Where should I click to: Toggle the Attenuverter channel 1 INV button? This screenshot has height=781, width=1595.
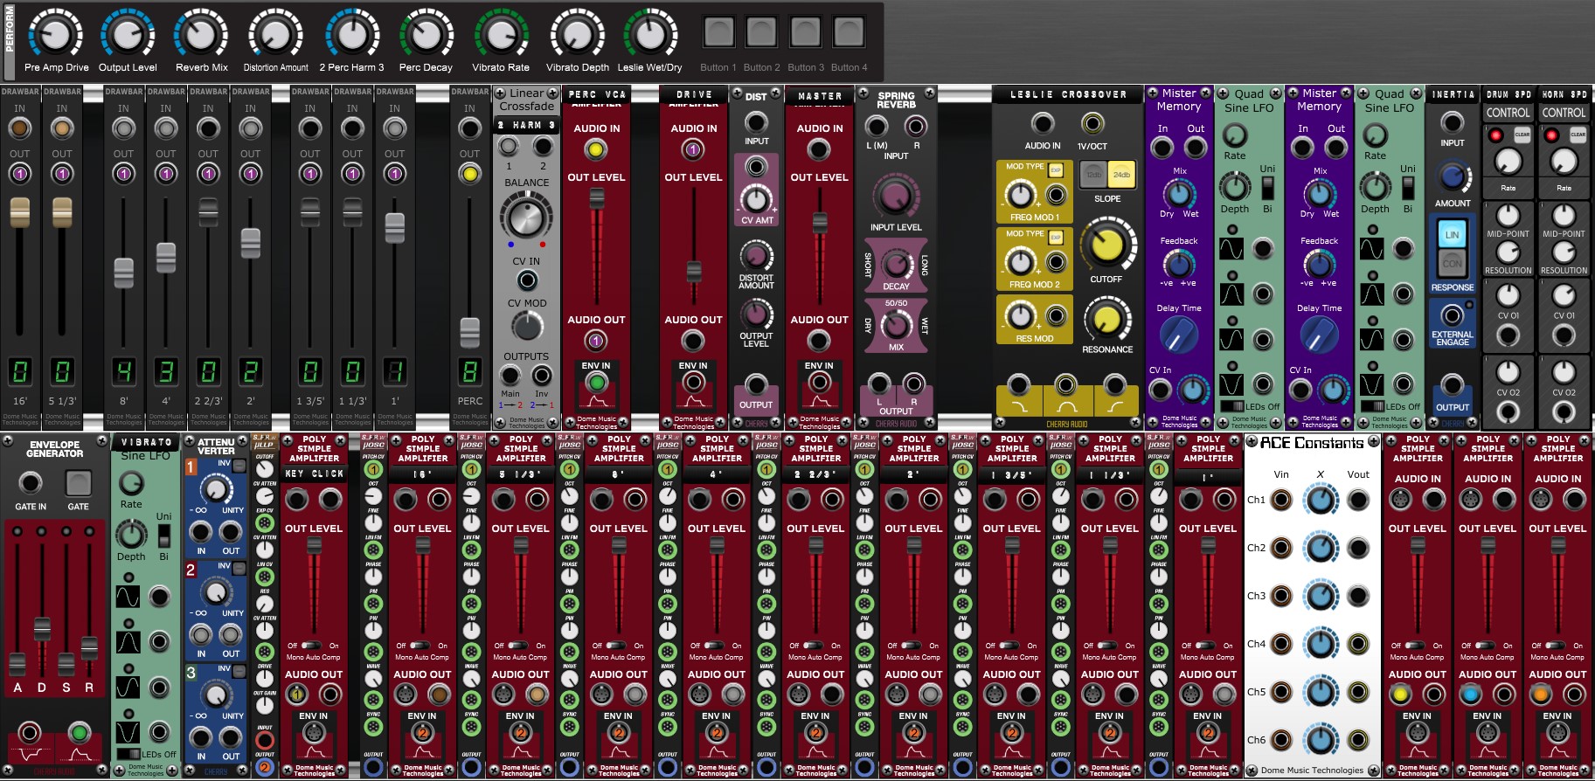[x=239, y=467]
